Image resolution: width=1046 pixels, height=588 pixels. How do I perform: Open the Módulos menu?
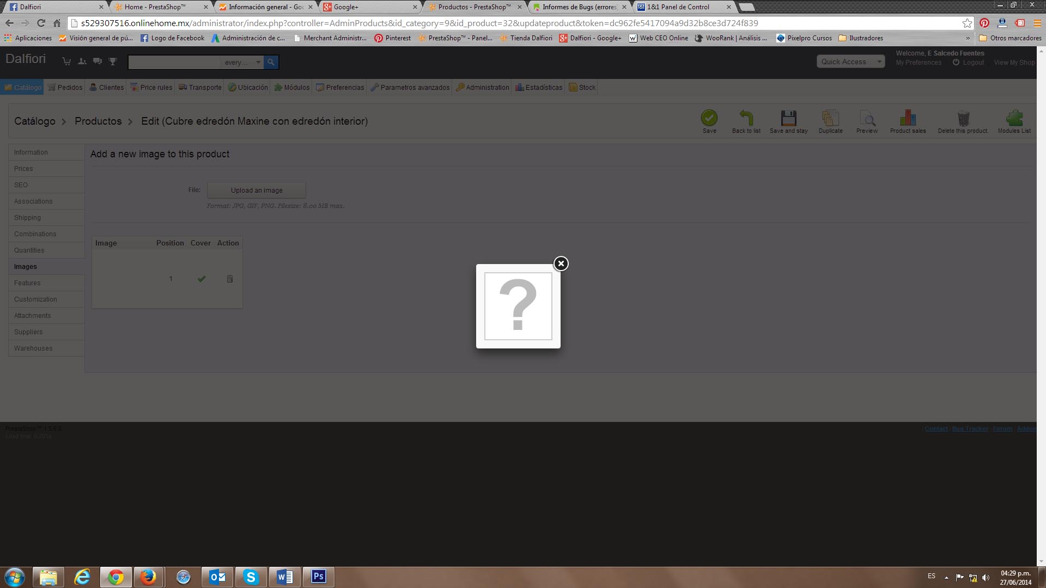(x=292, y=87)
